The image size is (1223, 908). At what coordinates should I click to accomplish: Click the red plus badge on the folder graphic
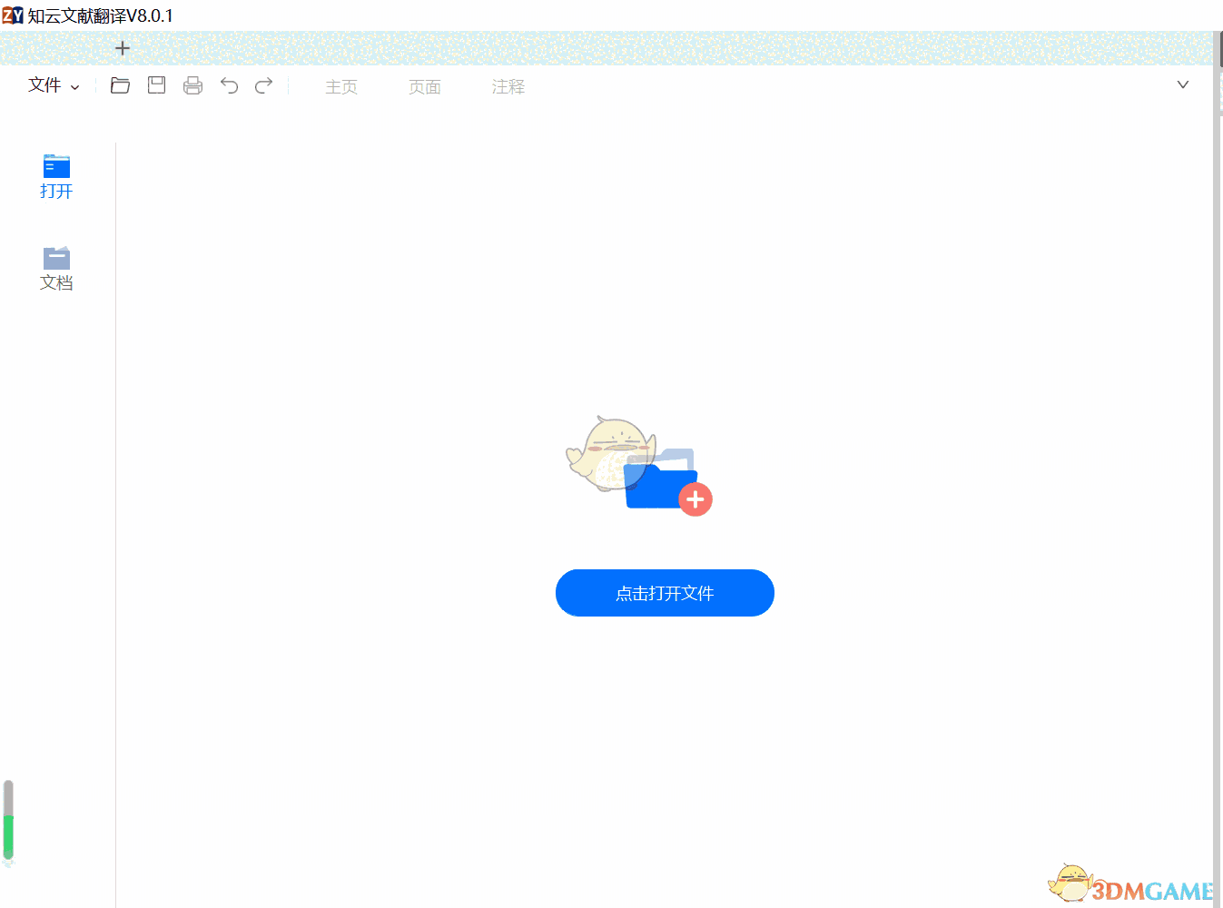coord(695,498)
